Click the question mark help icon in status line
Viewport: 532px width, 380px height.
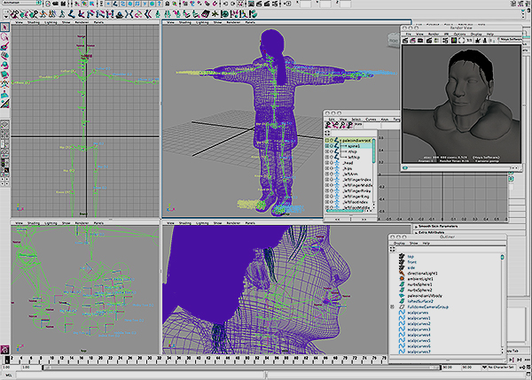160,4
